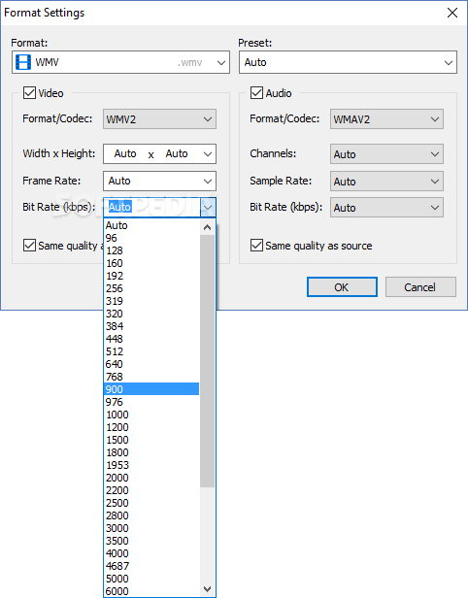
Task: Click the Cancel button
Action: [x=420, y=286]
